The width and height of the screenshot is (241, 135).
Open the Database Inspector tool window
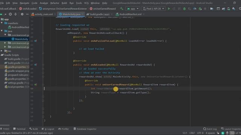point(85,129)
